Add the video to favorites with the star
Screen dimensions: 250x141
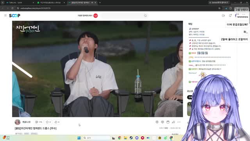[x=47, y=122]
